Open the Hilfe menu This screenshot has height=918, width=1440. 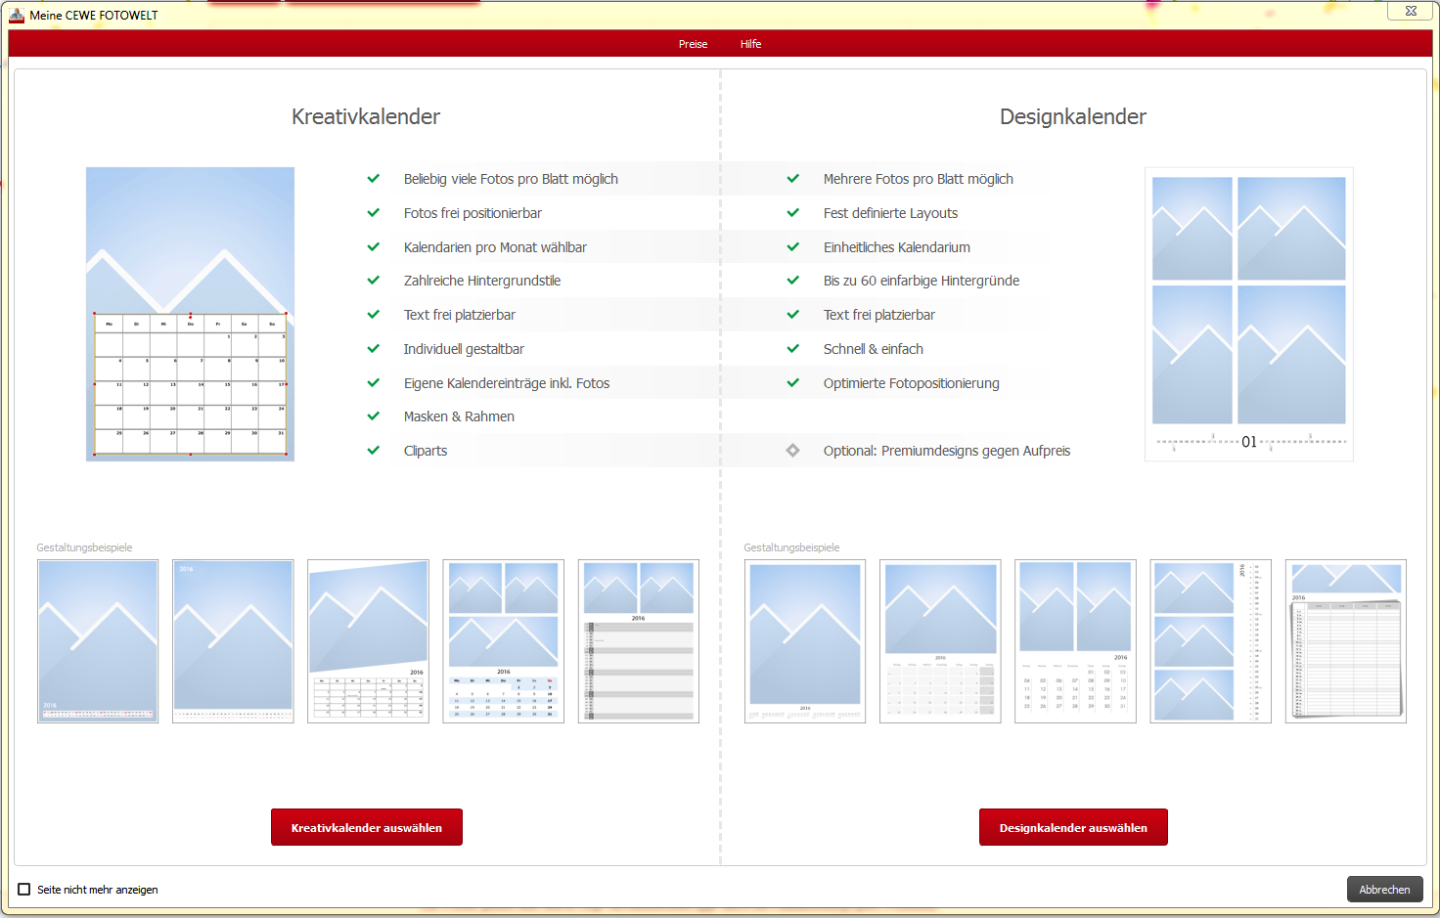point(750,44)
